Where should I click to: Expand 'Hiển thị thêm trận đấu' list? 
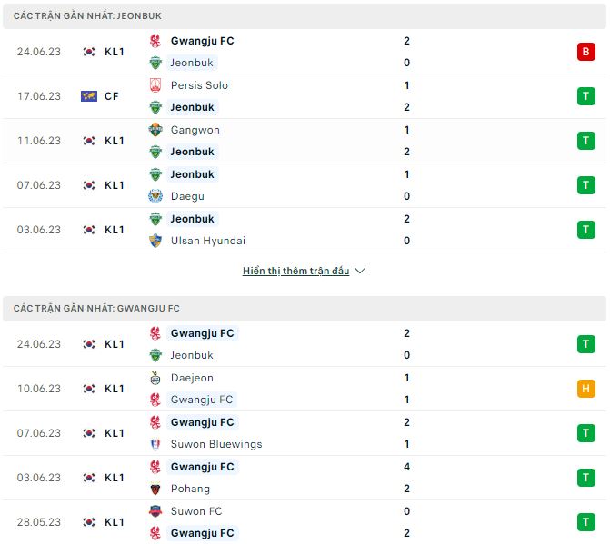coord(295,271)
